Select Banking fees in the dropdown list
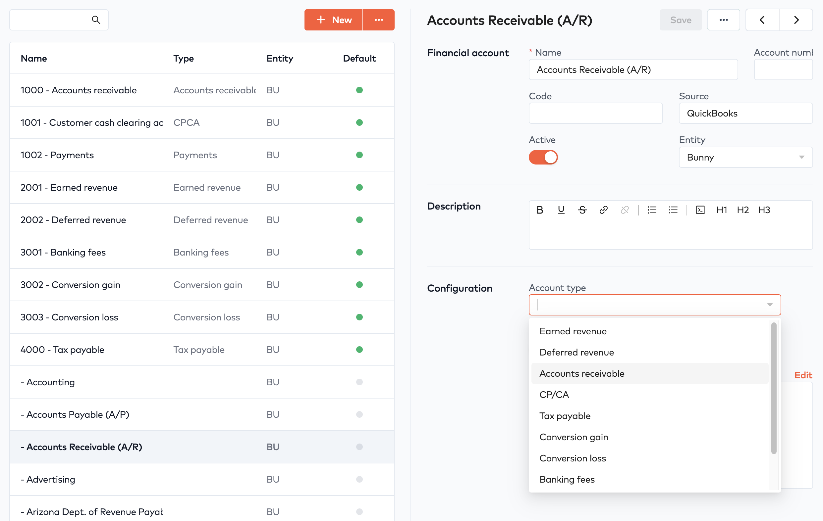Image resolution: width=823 pixels, height=521 pixels. [649, 479]
